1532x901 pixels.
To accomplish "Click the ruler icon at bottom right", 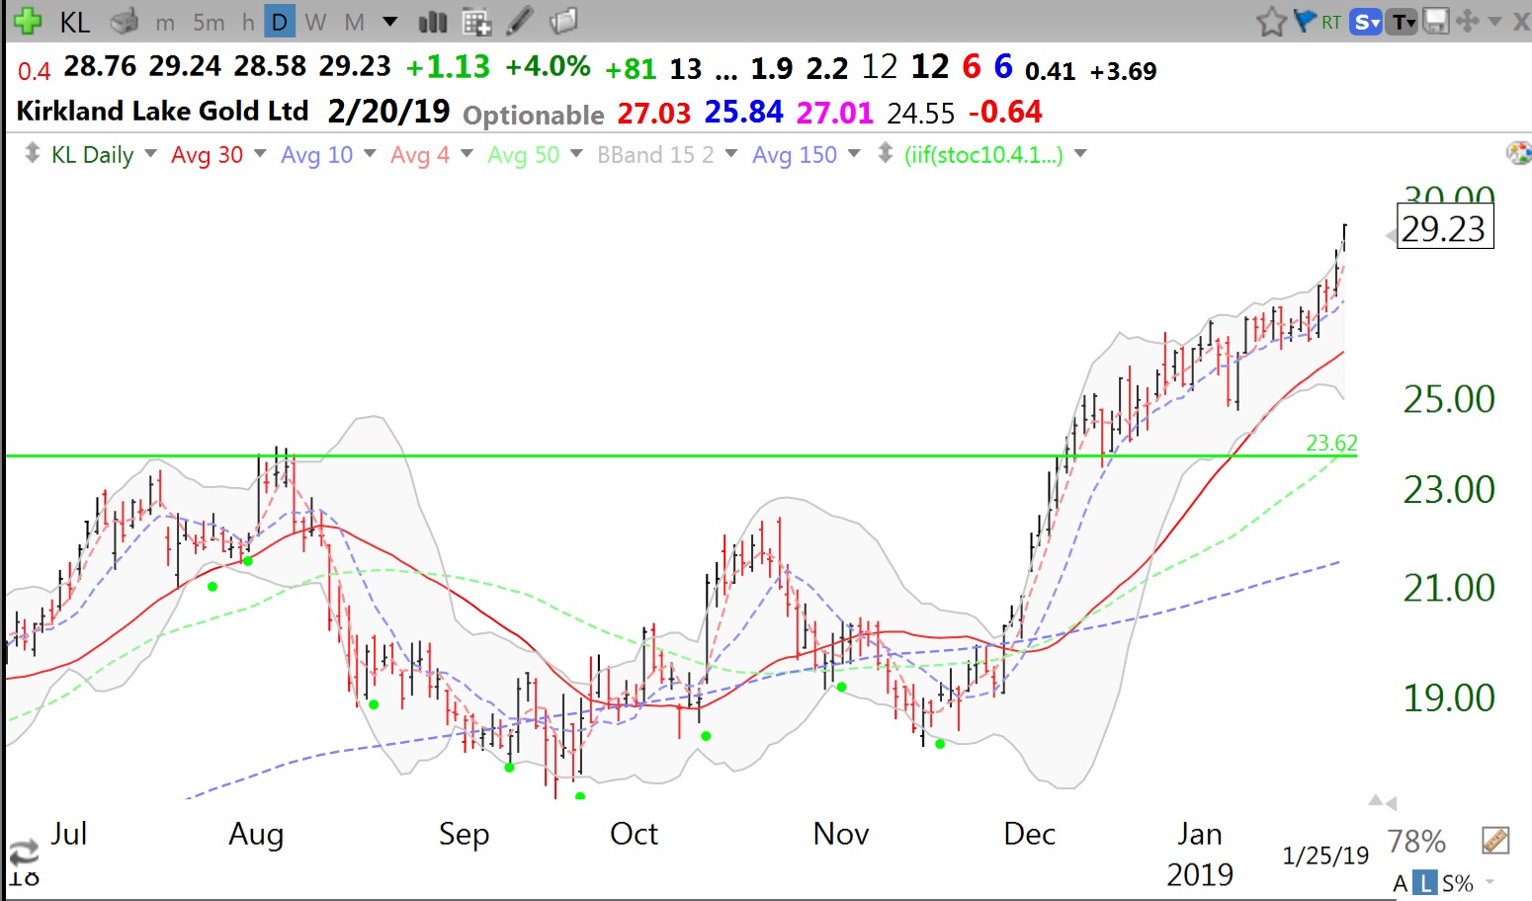I will (x=1495, y=841).
